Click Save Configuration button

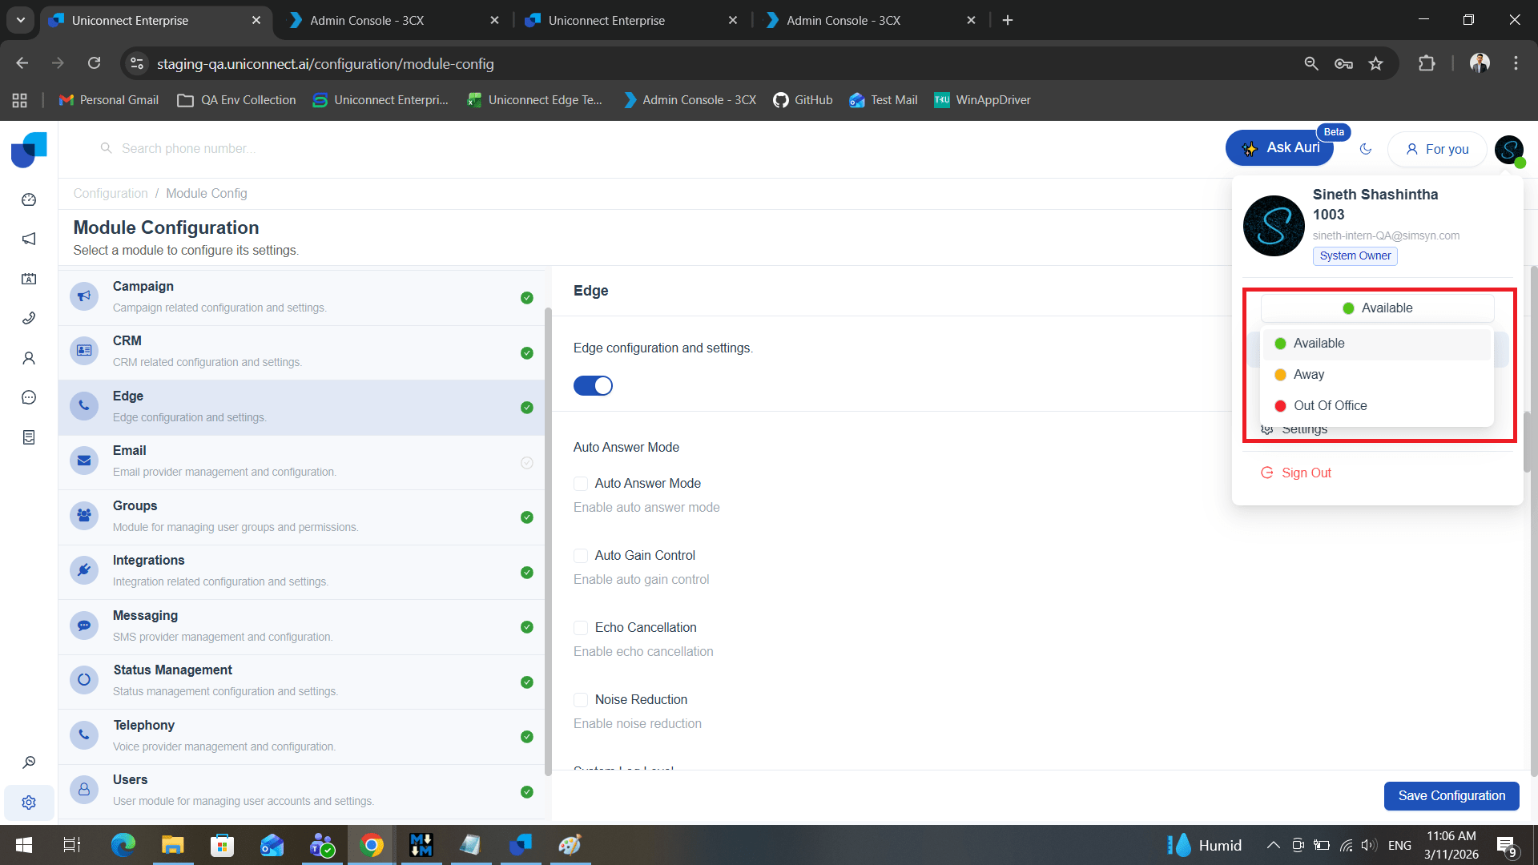click(x=1451, y=796)
